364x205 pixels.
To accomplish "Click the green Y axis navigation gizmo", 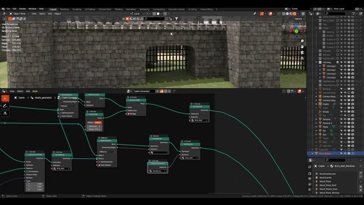I will [296, 31].
